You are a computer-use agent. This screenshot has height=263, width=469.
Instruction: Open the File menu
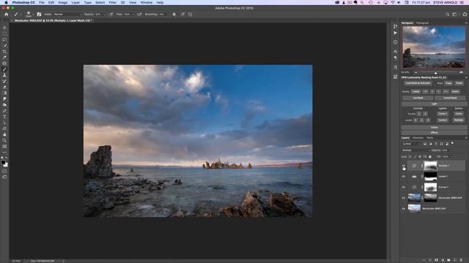pos(42,2)
